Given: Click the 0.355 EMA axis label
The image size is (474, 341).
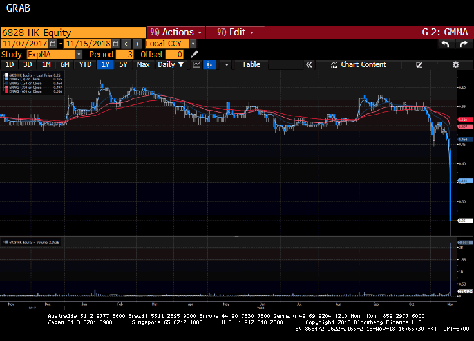Looking at the screenshot, I should pos(466,181).
